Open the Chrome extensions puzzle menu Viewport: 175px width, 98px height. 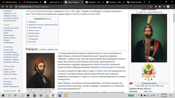tap(160, 7)
